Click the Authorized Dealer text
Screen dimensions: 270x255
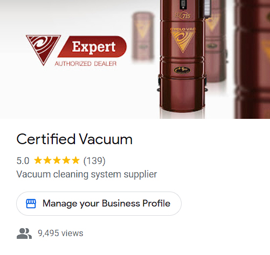86,63
